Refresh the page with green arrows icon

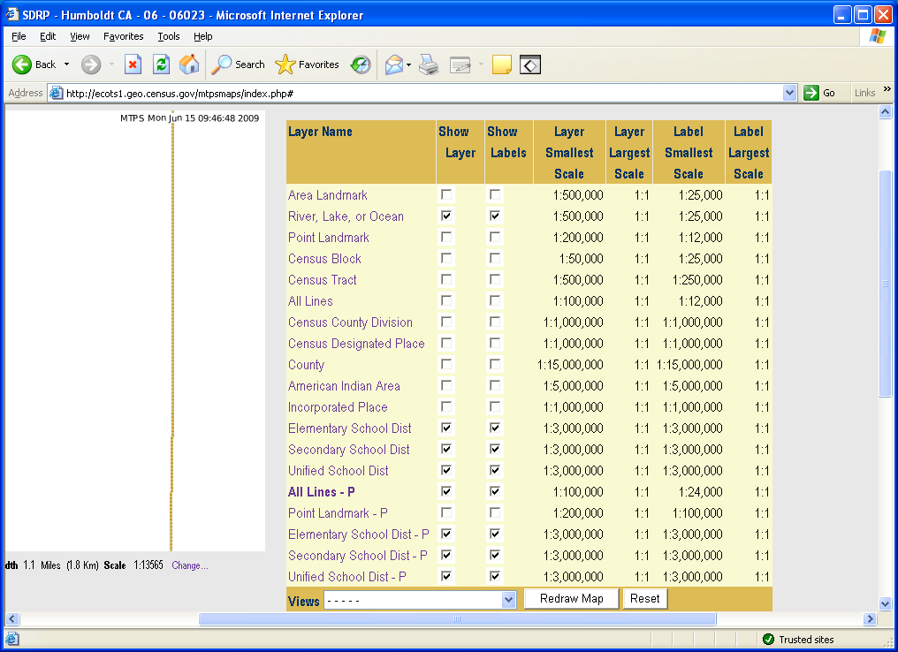point(161,64)
